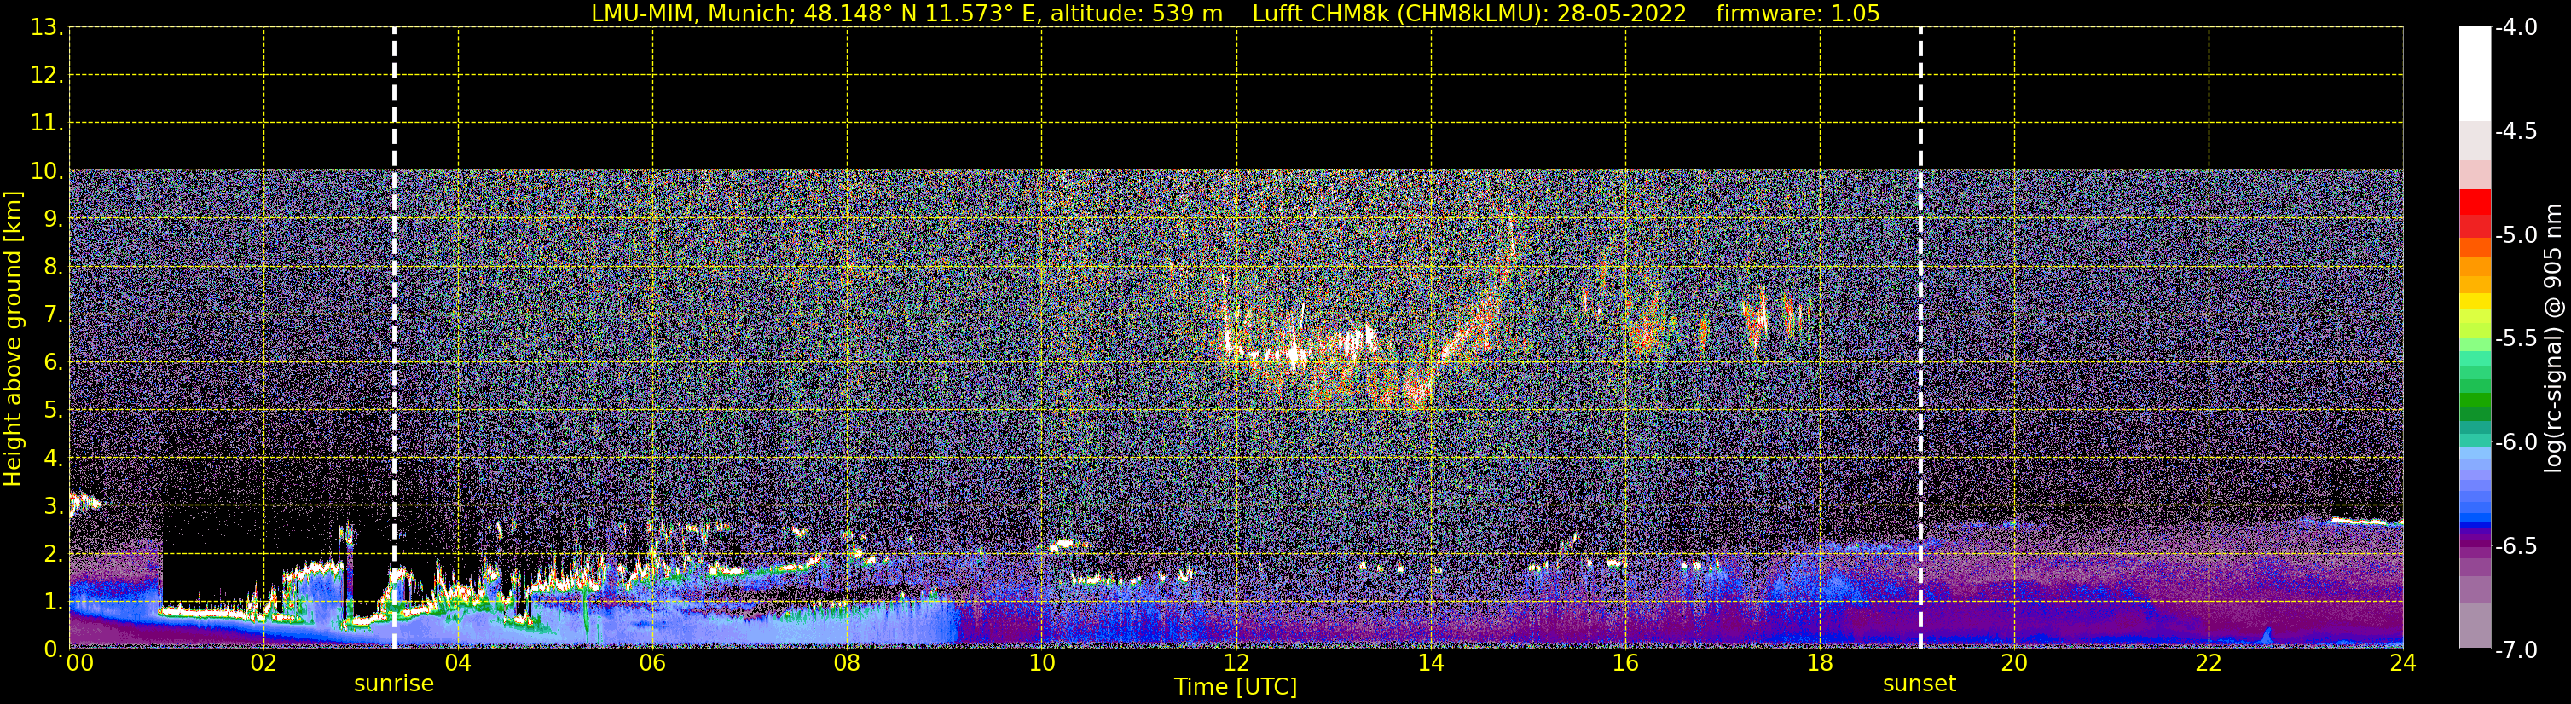The height and width of the screenshot is (704, 2571).
Task: Click the height axis tick label "13."
Action: coord(47,28)
